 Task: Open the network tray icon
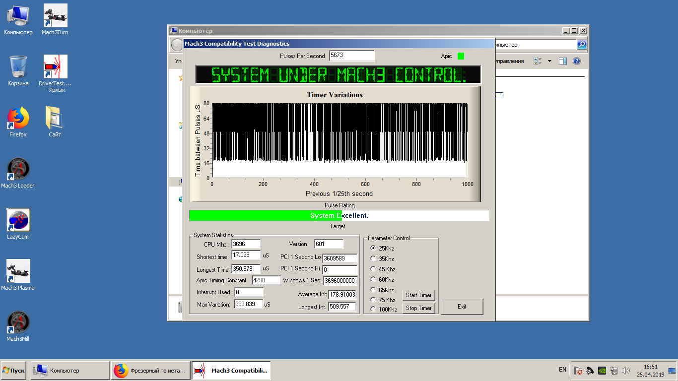[614, 370]
